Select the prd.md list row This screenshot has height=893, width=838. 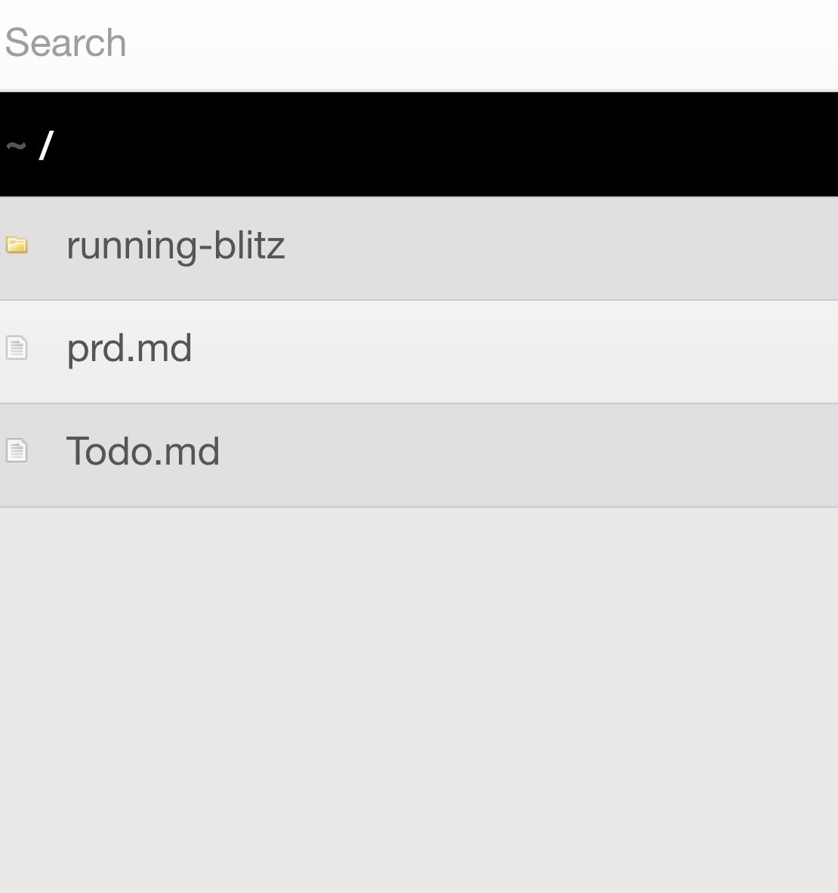point(419,352)
